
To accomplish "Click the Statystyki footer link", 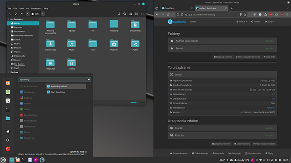I will pyautogui.click(x=235, y=153).
